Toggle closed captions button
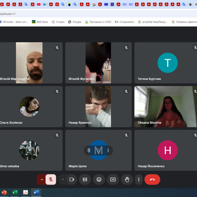The image size is (197, 197). pos(85,179)
